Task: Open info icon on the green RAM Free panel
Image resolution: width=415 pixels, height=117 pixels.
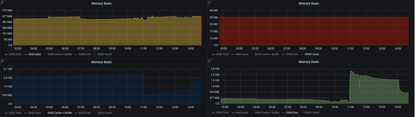Action: (x=210, y=61)
